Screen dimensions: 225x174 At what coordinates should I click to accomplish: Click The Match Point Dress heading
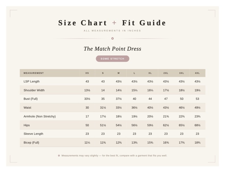click(x=113, y=49)
